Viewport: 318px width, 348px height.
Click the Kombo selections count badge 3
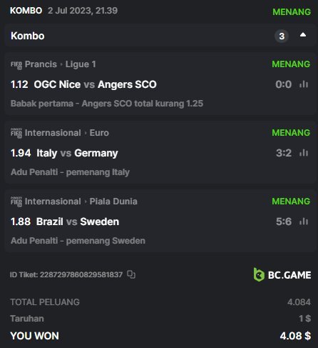282,36
